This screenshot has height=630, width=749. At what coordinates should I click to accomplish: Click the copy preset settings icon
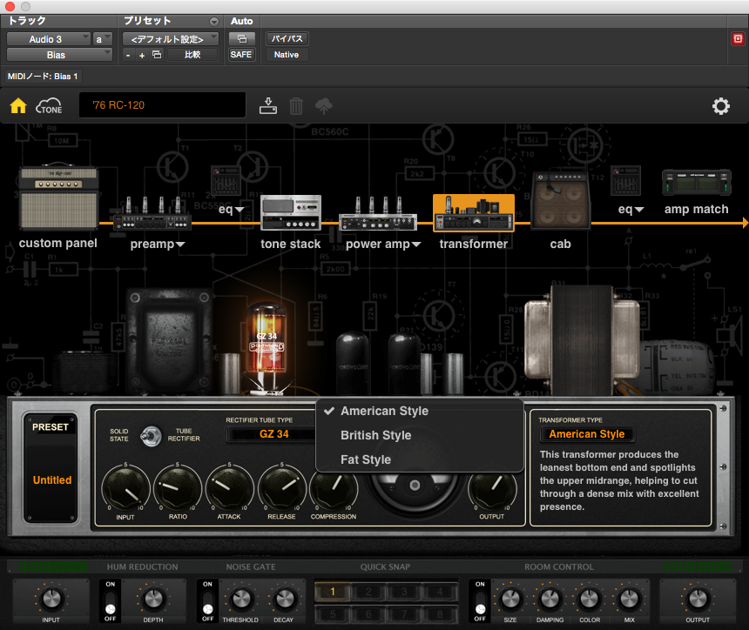click(157, 55)
